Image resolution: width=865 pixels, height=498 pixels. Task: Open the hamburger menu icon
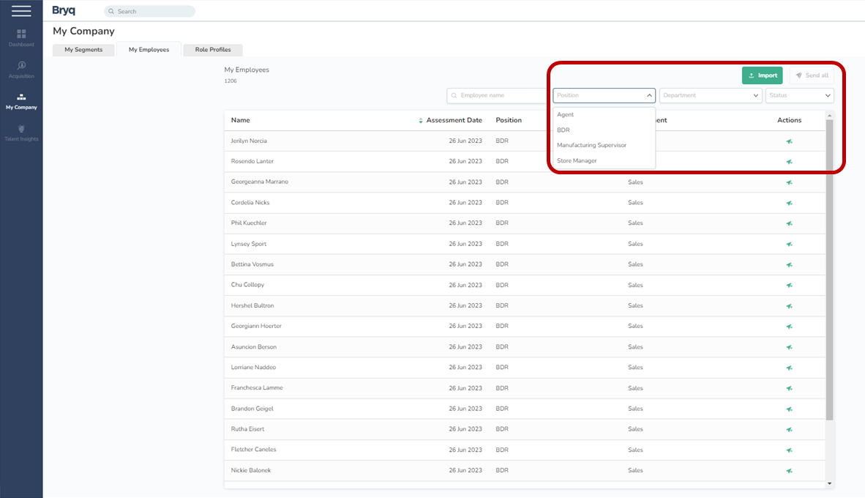coord(21,10)
